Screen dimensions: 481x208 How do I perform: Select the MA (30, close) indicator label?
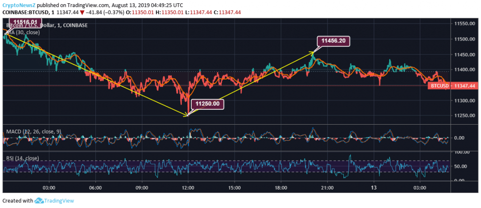pos(23,31)
